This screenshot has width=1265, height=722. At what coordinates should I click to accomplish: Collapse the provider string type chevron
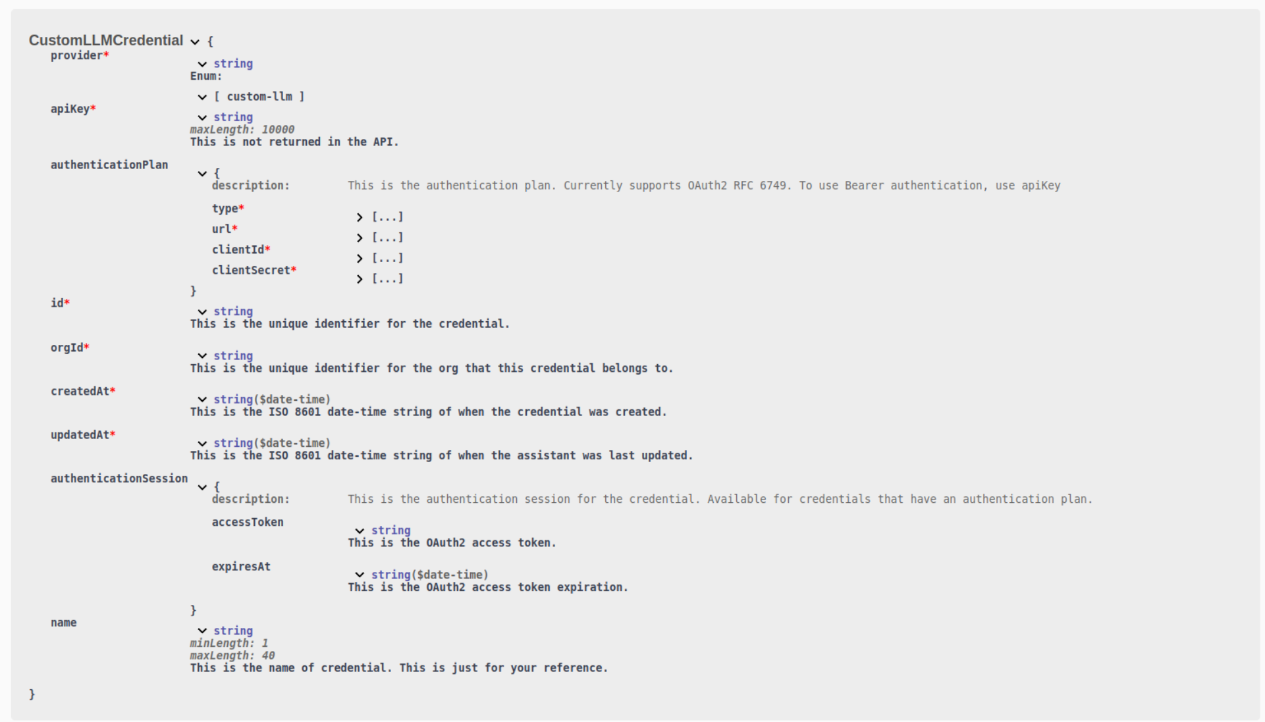coord(202,64)
